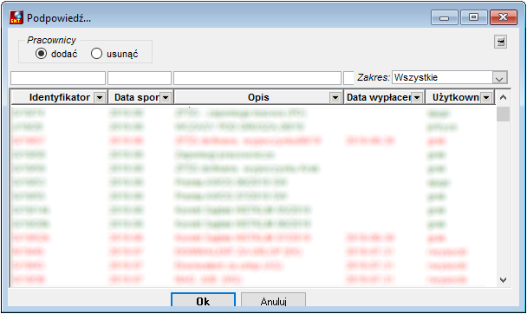527x314 pixels.
Task: Open Opis column filter arrow
Action: coord(335,98)
